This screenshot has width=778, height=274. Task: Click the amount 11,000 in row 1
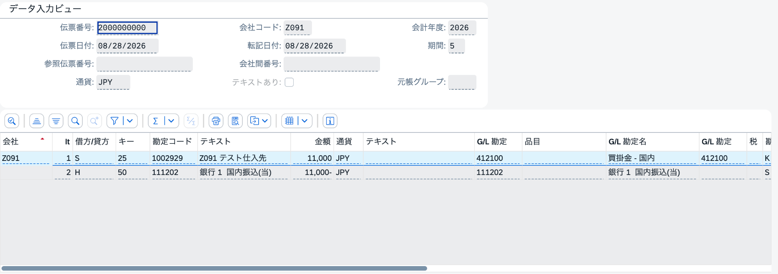[313, 158]
